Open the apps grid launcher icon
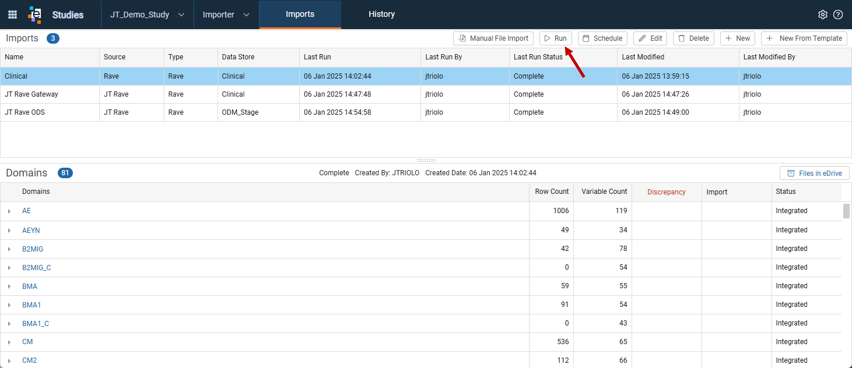Viewport: 852px width, 368px height. 12,15
